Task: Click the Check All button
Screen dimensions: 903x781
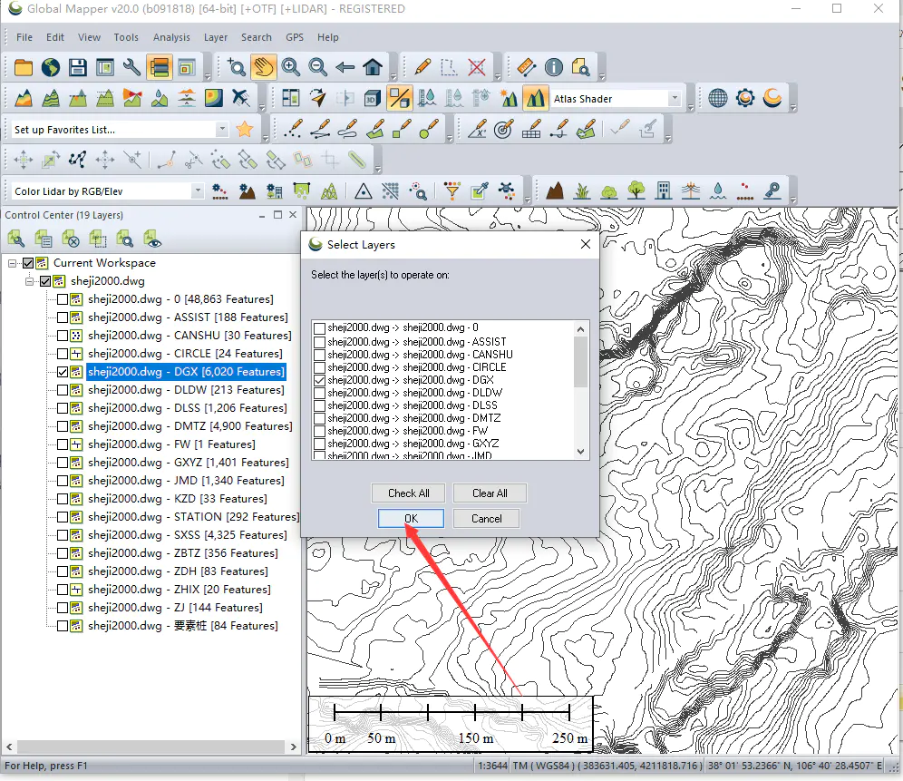Action: (409, 493)
